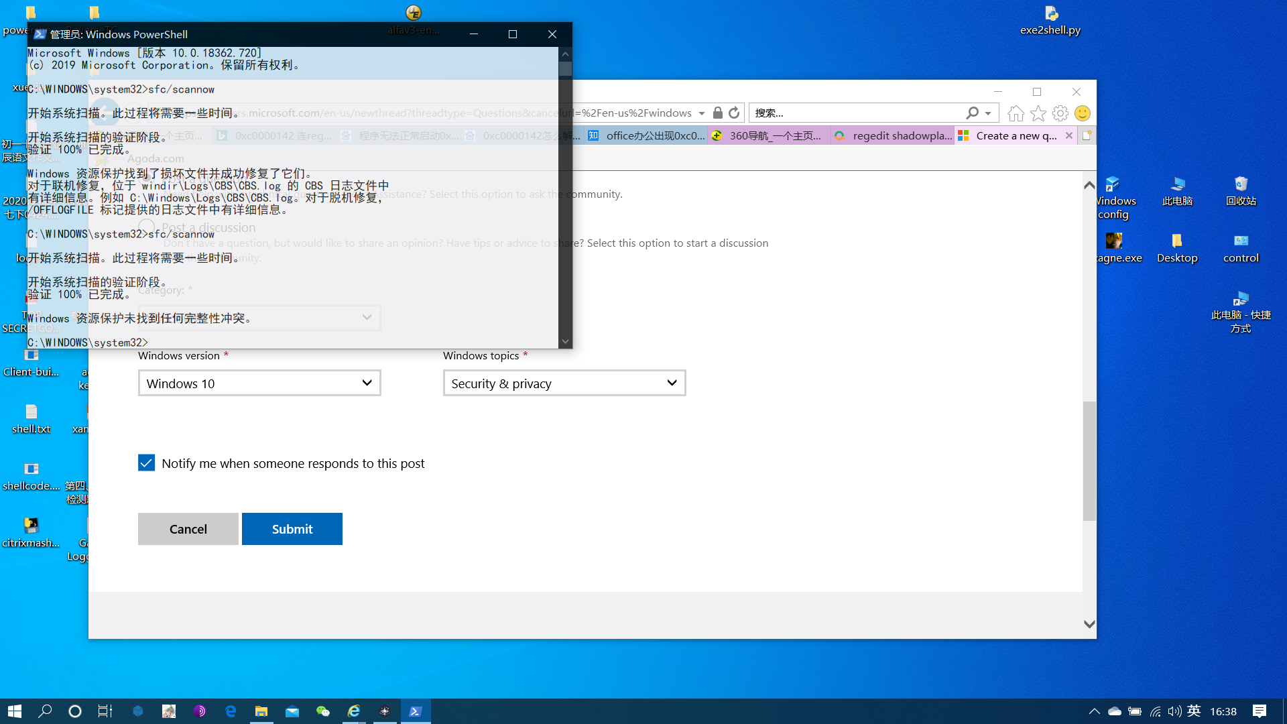Click IE page scroll up arrow
Image resolution: width=1287 pixels, height=724 pixels.
pyautogui.click(x=1089, y=186)
